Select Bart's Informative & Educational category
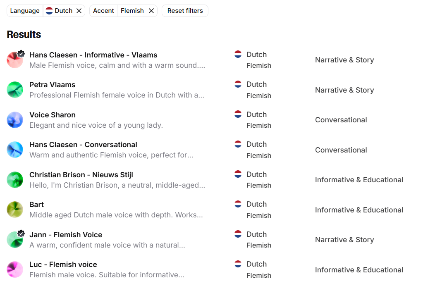 click(359, 210)
